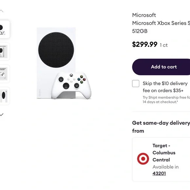
Task: Select the third thumbnail showing the controller
Action: (x=5, y=74)
